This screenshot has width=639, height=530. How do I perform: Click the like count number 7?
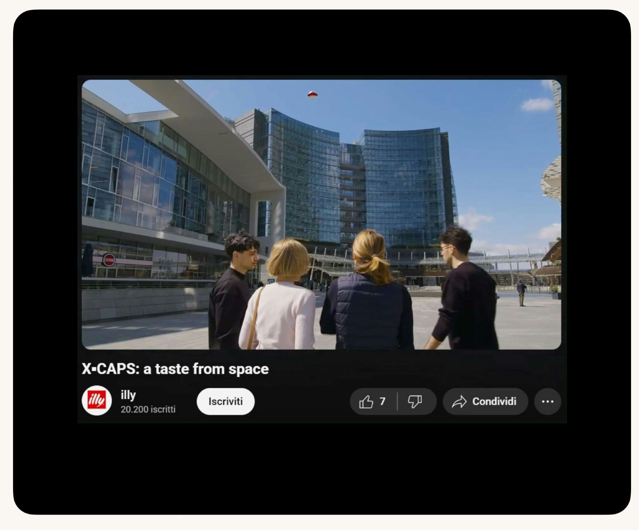[382, 401]
